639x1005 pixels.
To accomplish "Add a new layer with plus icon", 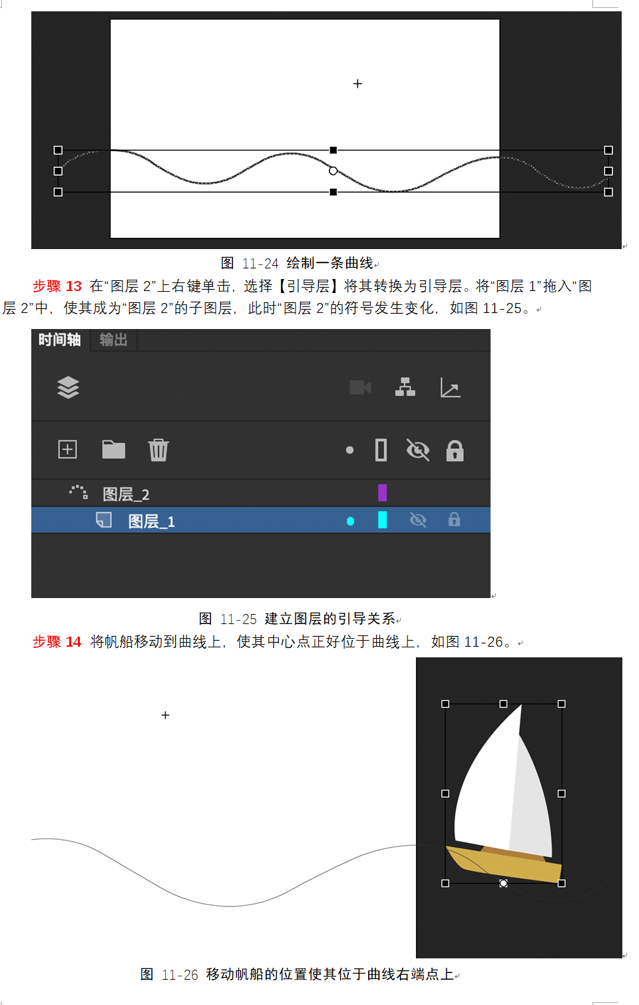I will [x=68, y=450].
